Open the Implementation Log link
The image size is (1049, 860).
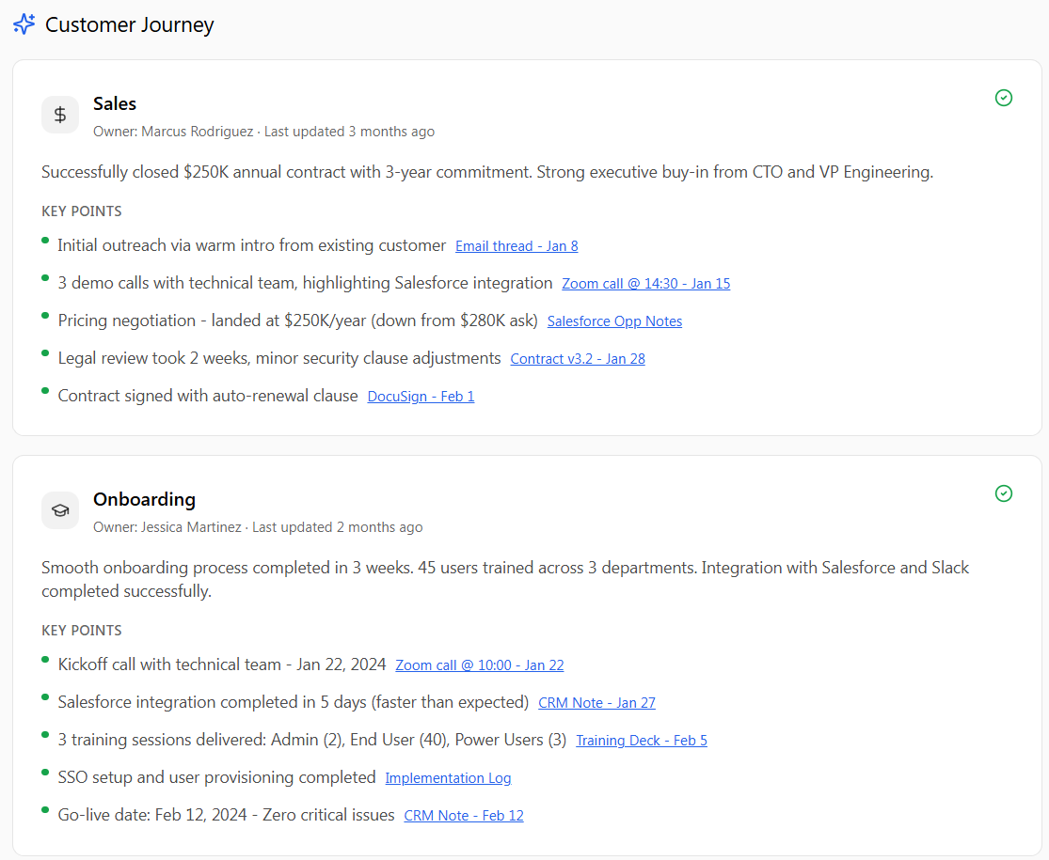point(448,778)
